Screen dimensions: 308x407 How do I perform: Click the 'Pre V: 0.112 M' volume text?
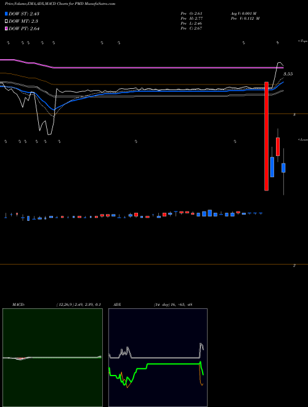(x=245, y=18)
